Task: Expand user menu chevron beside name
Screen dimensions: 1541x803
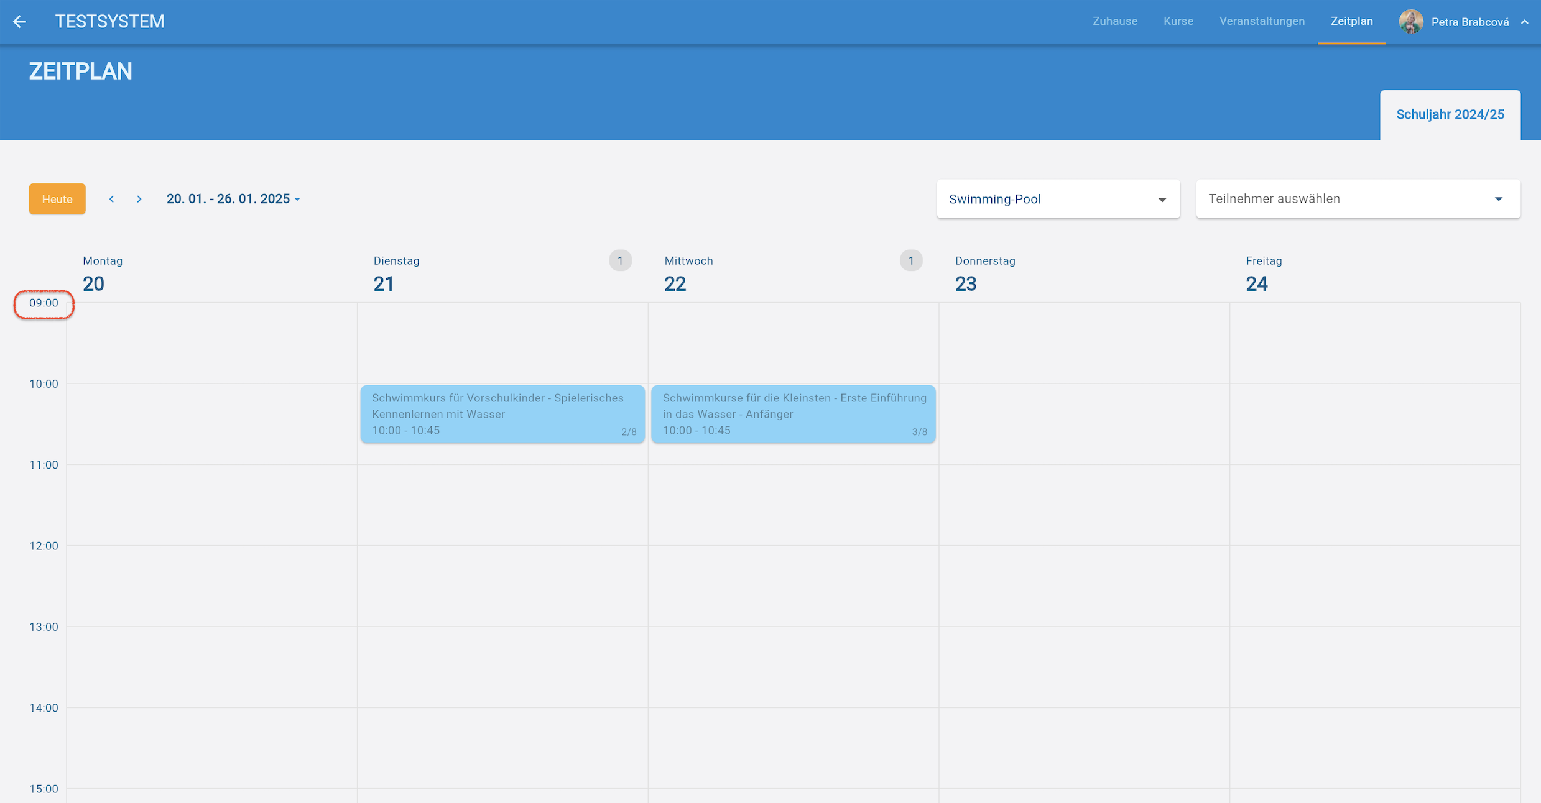Action: pos(1525,22)
